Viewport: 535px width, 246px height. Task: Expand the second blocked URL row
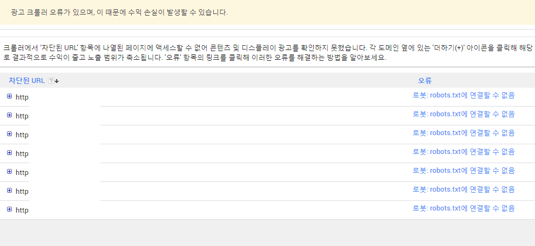[x=9, y=115]
